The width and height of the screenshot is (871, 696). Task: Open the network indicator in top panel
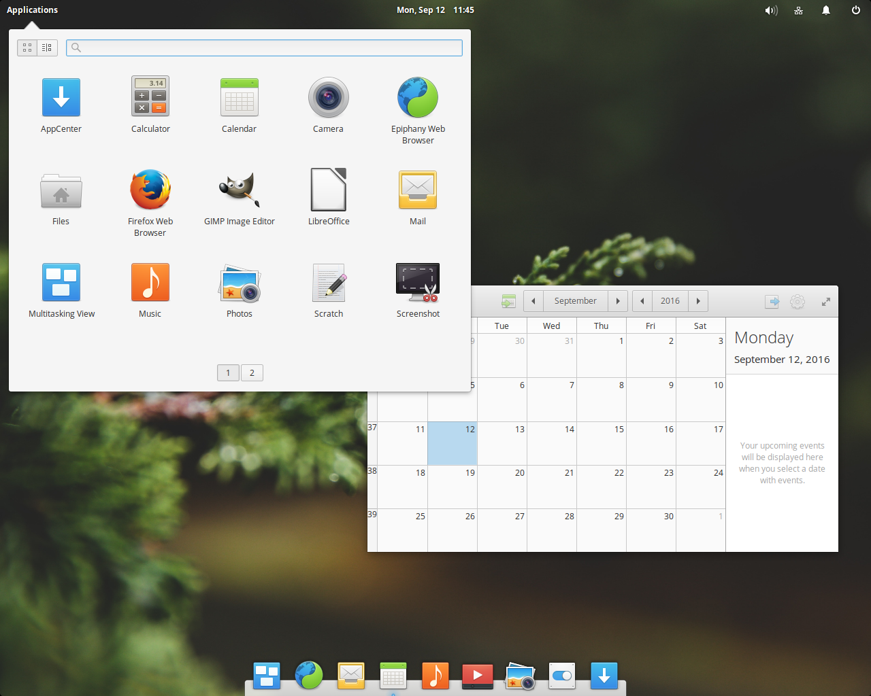coord(799,10)
